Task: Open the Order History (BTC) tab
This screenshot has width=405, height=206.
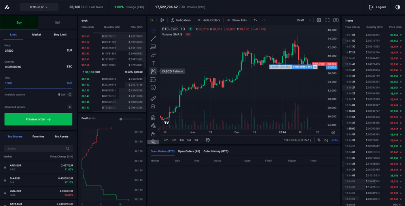Action: click(x=216, y=151)
